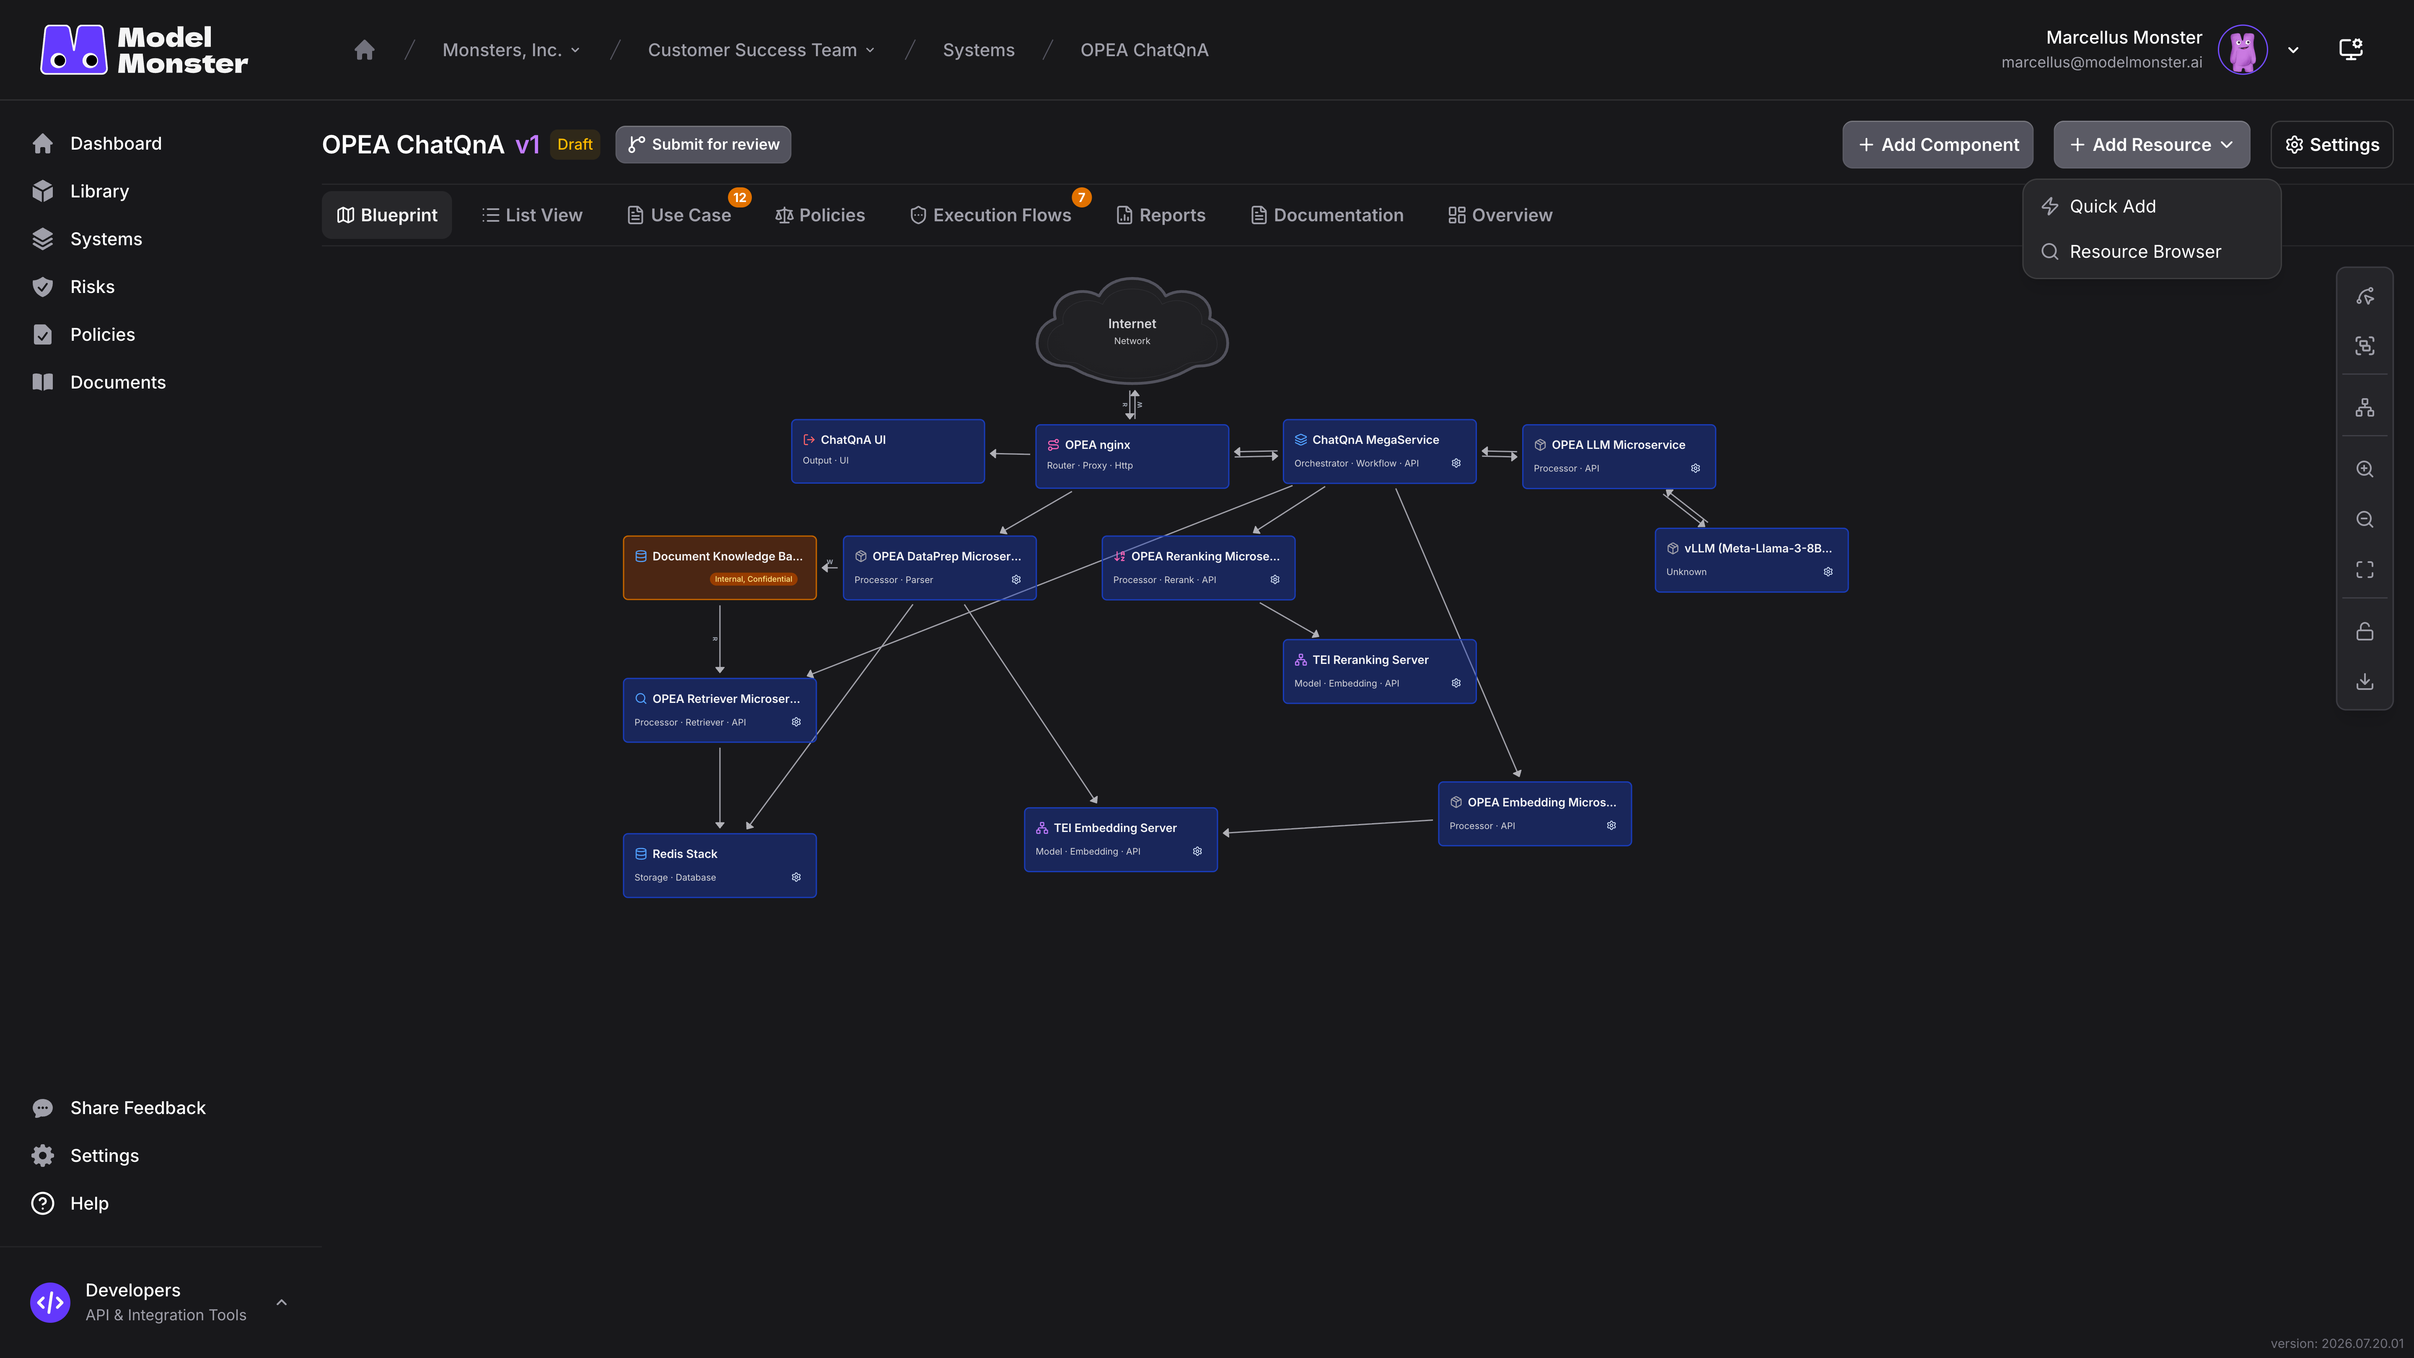Switch to the blueprint Policies tab
This screenshot has height=1358, width=2414.
pos(820,215)
